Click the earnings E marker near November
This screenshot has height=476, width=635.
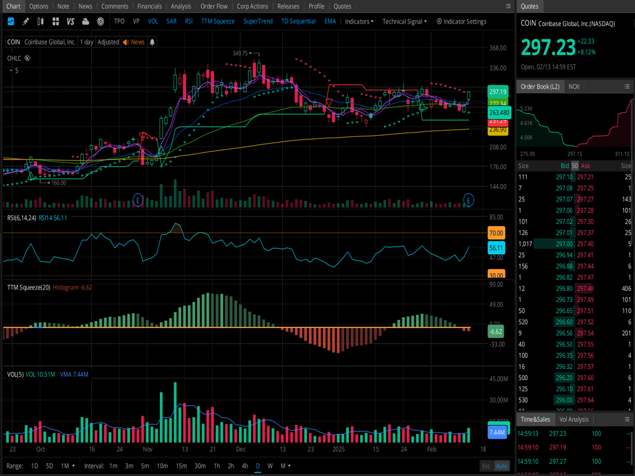point(138,200)
